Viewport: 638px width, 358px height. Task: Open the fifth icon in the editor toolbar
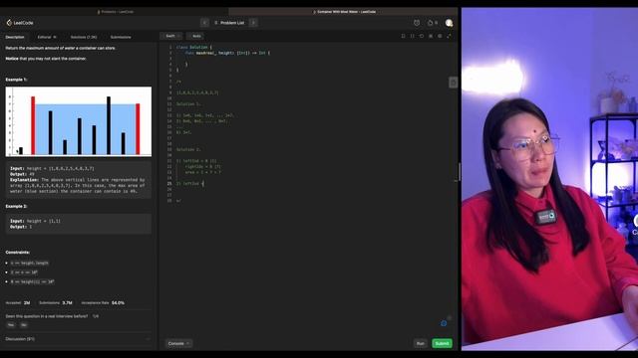pyautogui.click(x=440, y=36)
